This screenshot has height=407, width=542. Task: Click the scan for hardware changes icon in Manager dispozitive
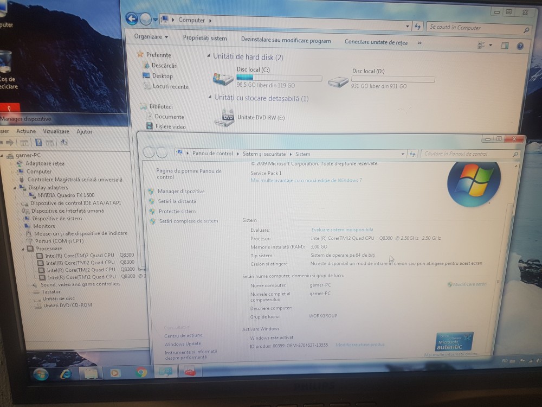(x=64, y=143)
